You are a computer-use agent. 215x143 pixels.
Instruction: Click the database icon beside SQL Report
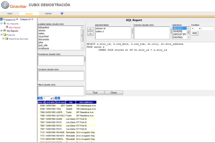[x=6, y=27]
